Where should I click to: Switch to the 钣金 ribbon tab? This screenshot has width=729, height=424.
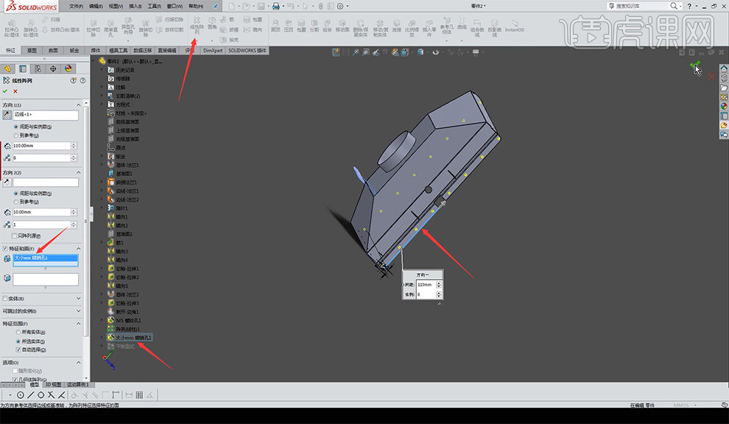pyautogui.click(x=74, y=51)
